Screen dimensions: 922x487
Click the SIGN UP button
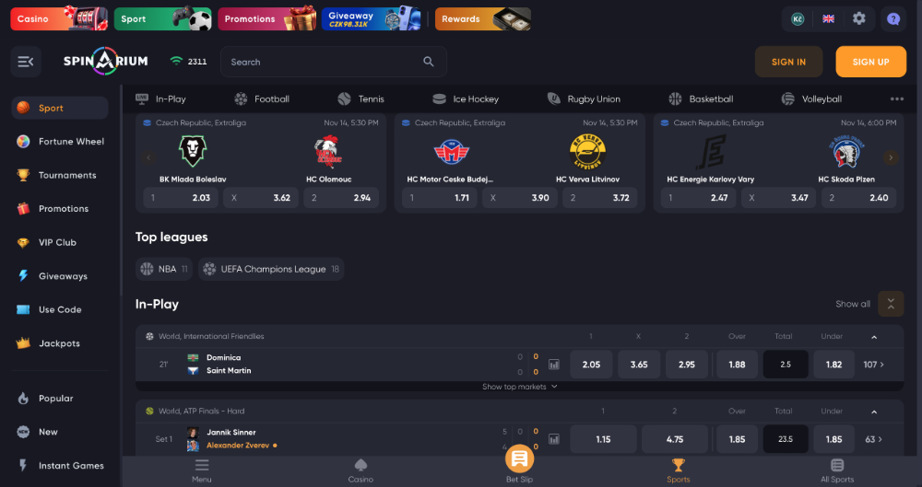pyautogui.click(x=871, y=62)
